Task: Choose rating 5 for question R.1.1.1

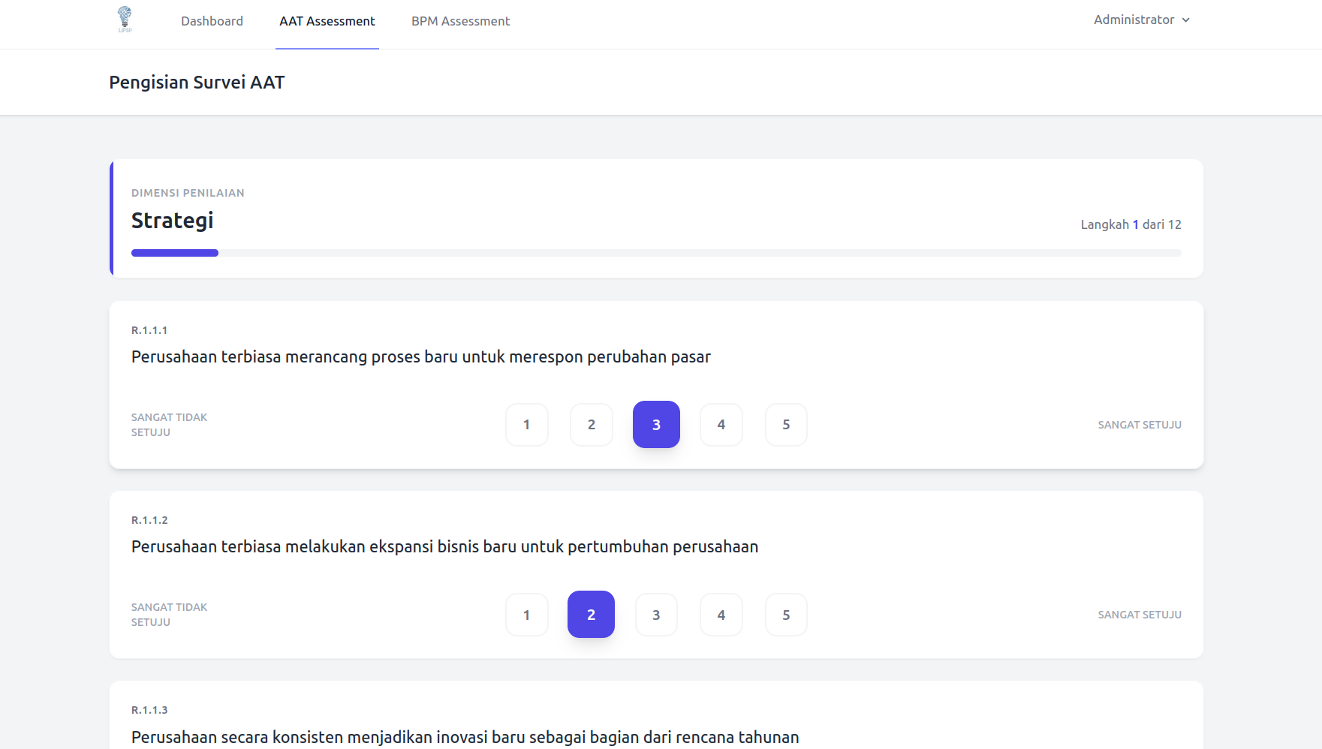Action: (786, 425)
